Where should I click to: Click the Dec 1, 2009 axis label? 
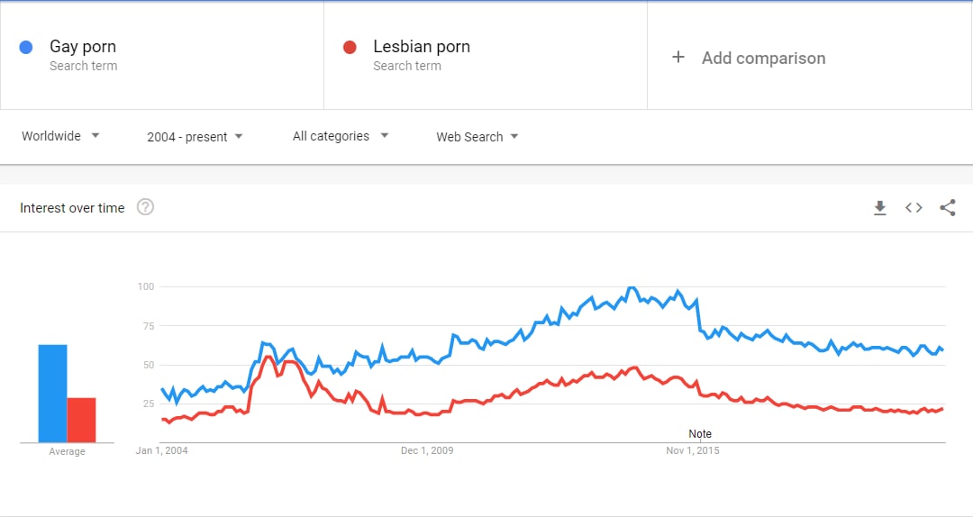pos(427,450)
